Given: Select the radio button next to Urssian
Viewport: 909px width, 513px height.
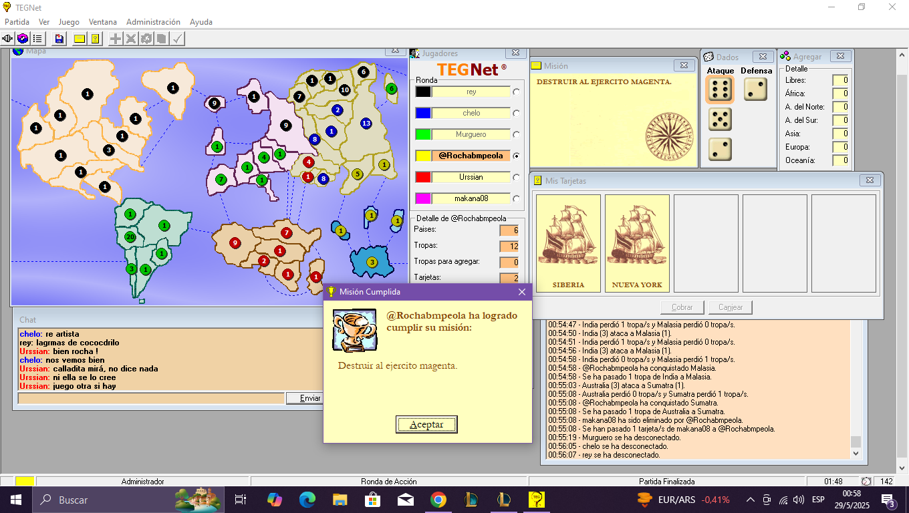Looking at the screenshot, I should click(x=516, y=178).
